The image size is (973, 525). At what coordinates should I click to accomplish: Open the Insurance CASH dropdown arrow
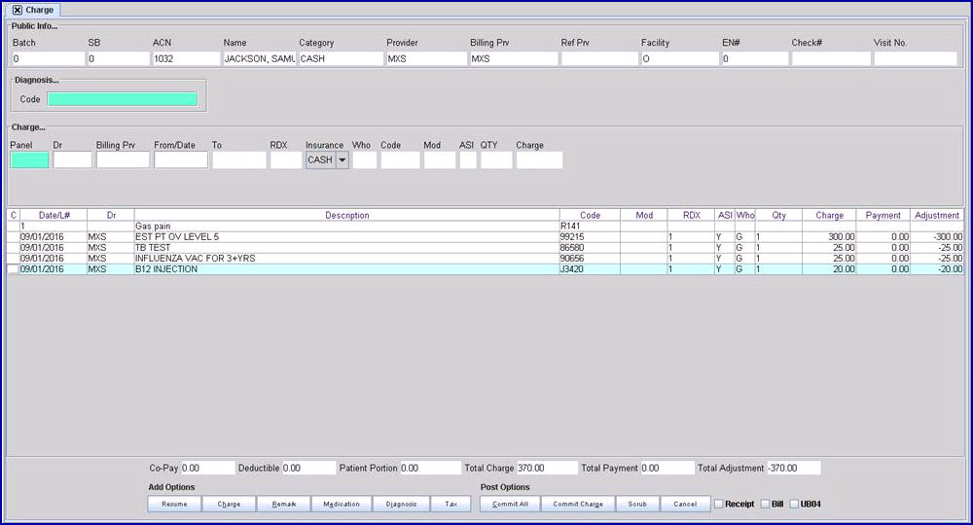click(342, 159)
